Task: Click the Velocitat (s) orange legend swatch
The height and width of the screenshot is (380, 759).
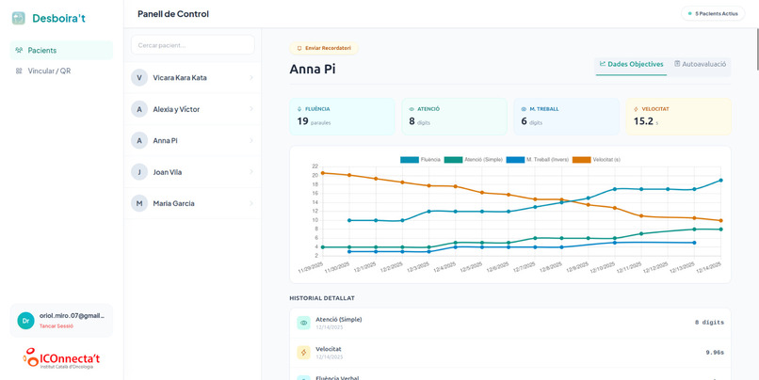Action: (x=581, y=160)
